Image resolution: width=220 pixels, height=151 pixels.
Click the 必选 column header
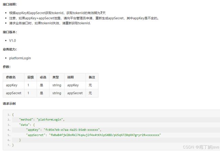(43, 77)
